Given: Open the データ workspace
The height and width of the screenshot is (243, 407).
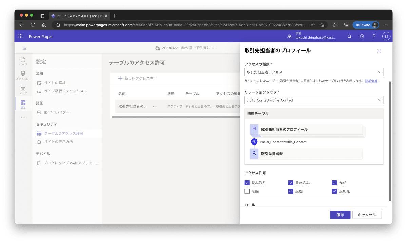Looking at the screenshot, I should [x=23, y=90].
